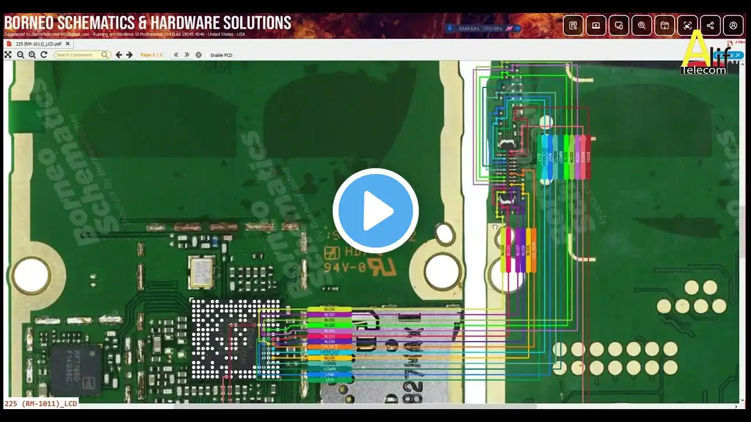
Task: Click the NLCD3 pink signal label
Action: (330, 336)
